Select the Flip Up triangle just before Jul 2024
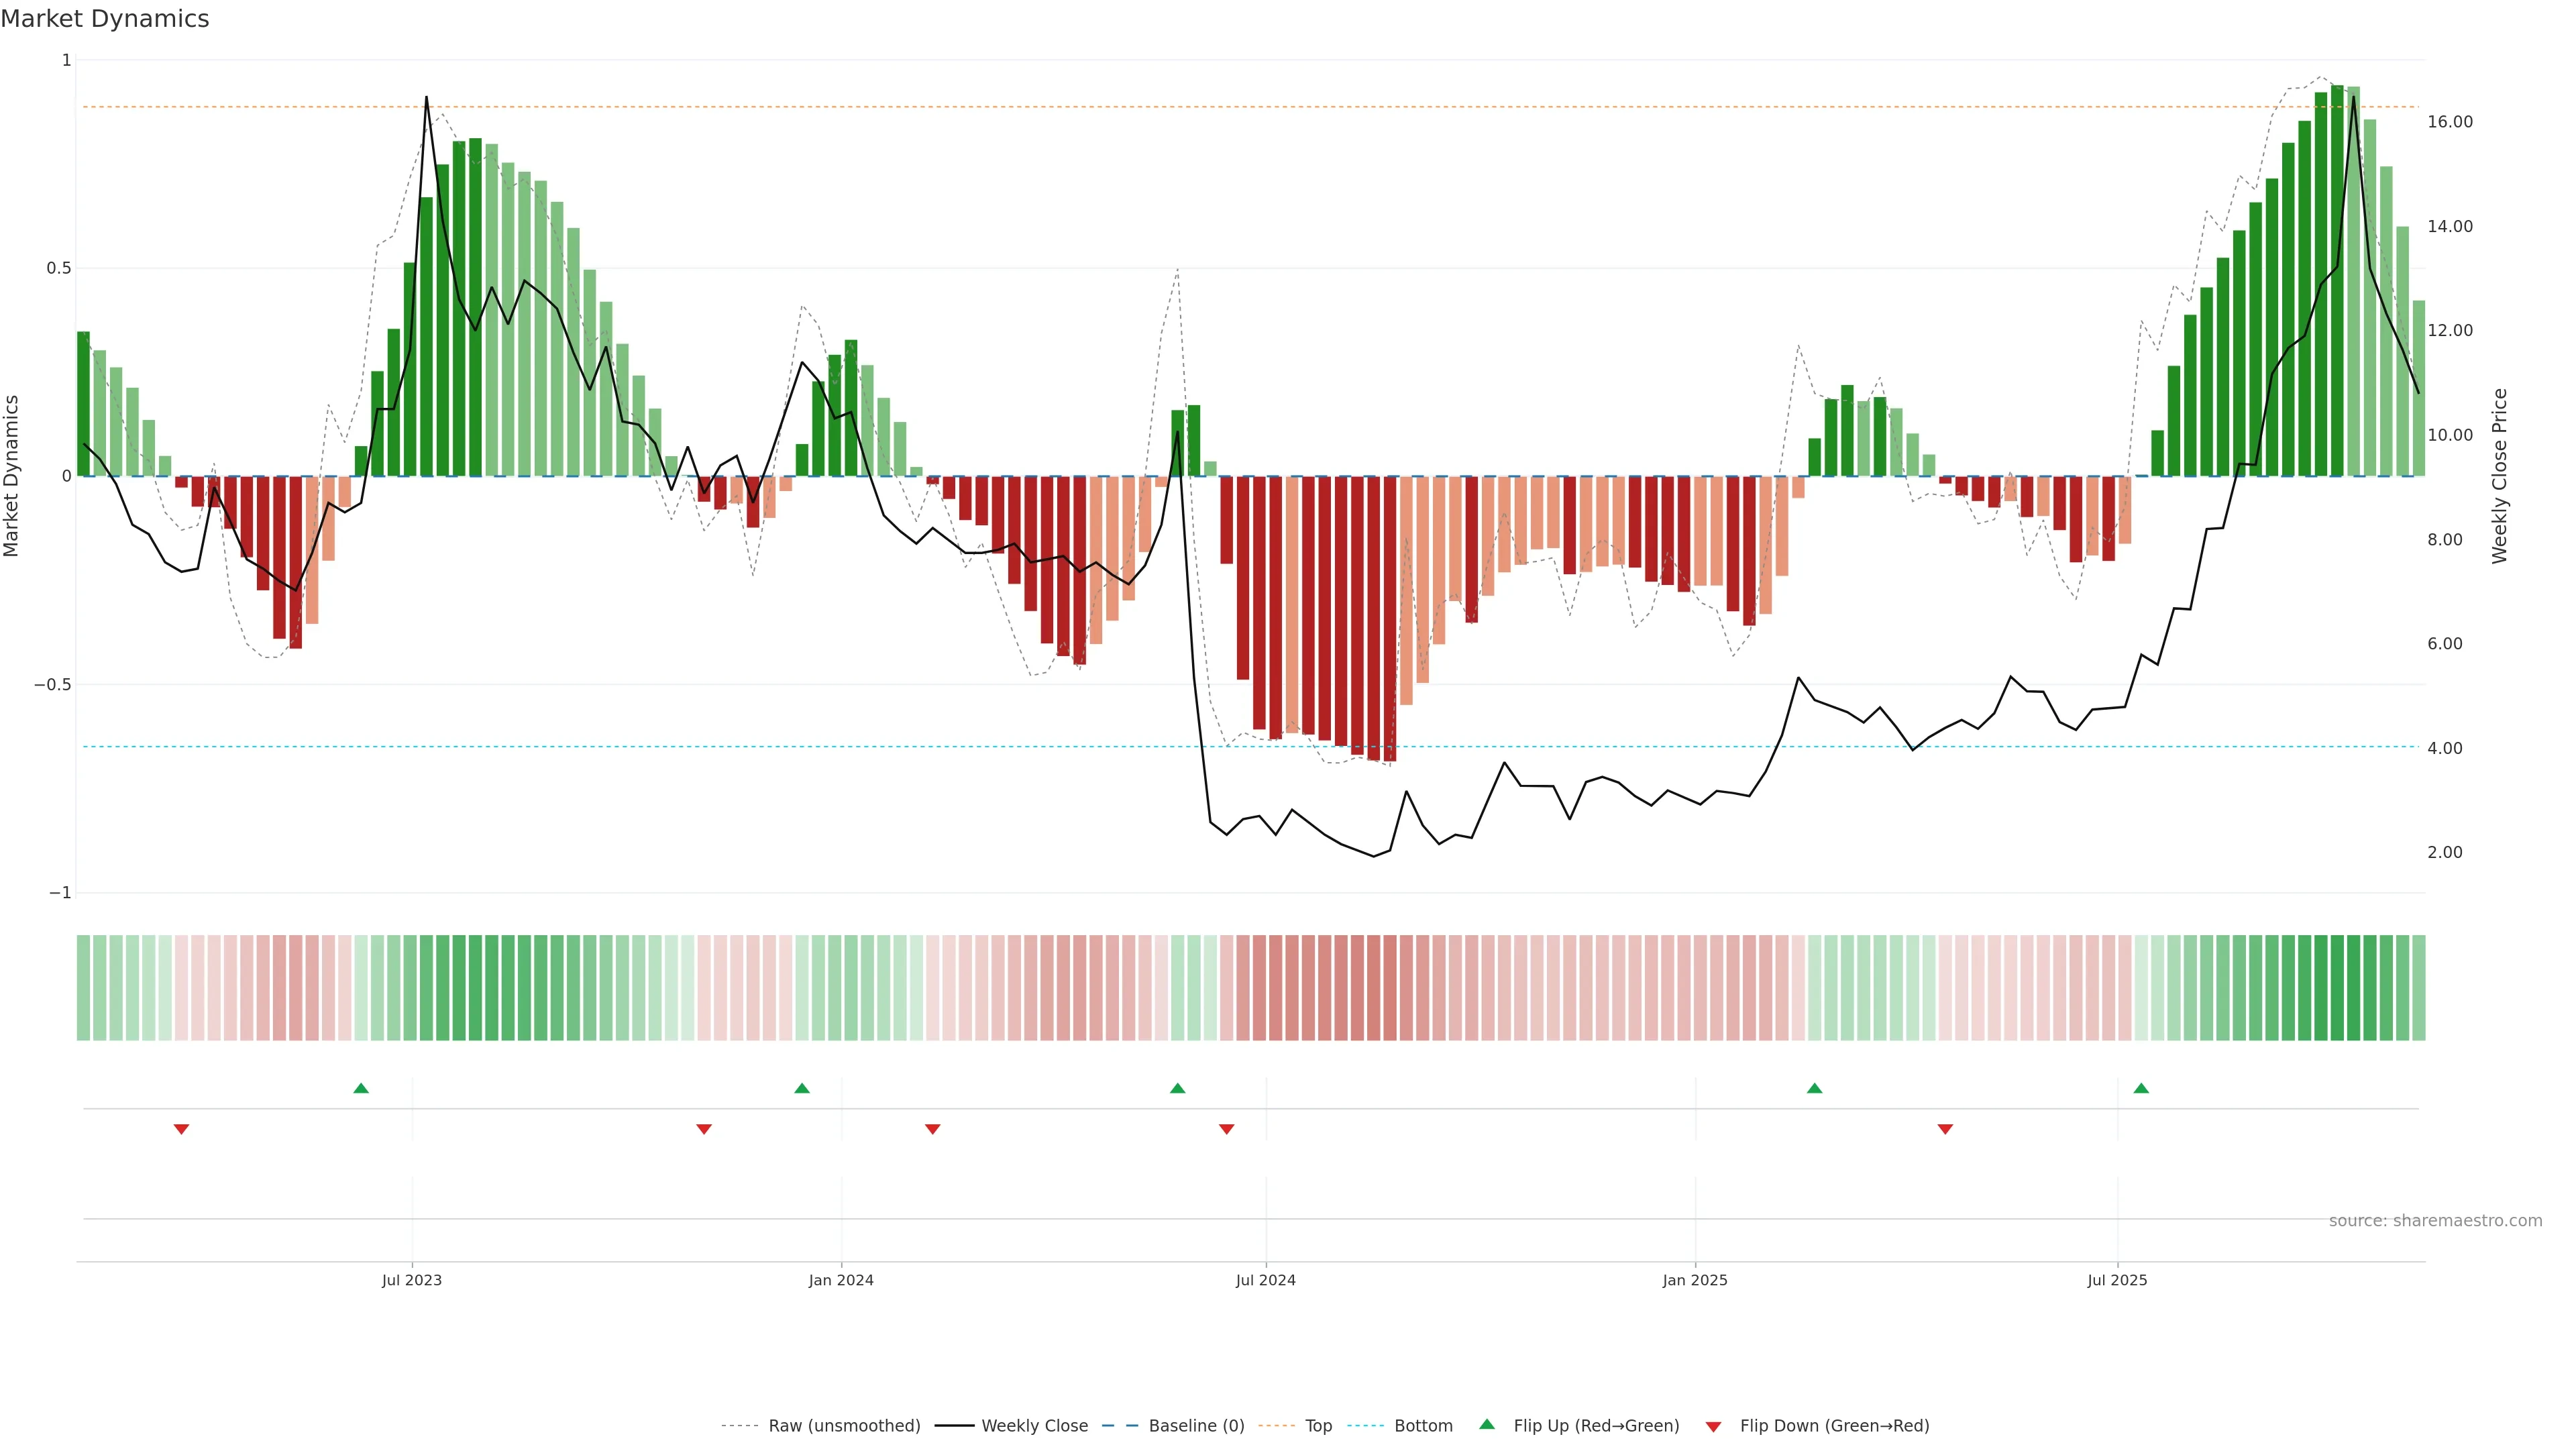The width and height of the screenshot is (2576, 1449). 1177,1088
